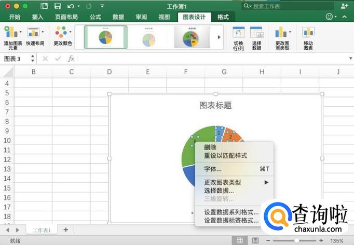
Task: Click the fx insert function icon
Action: (x=71, y=59)
